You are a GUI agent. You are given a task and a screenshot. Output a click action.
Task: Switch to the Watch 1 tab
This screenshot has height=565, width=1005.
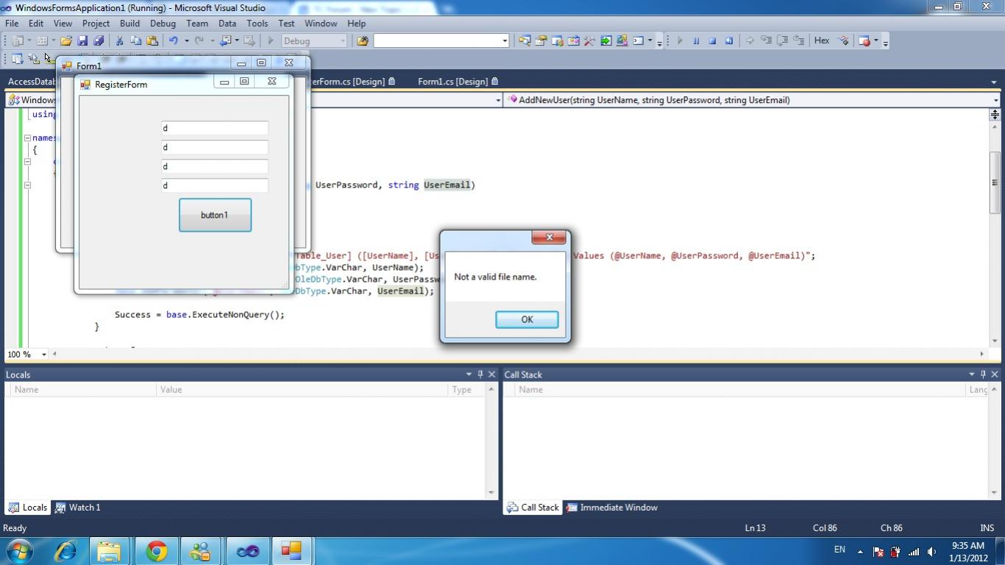pos(77,508)
